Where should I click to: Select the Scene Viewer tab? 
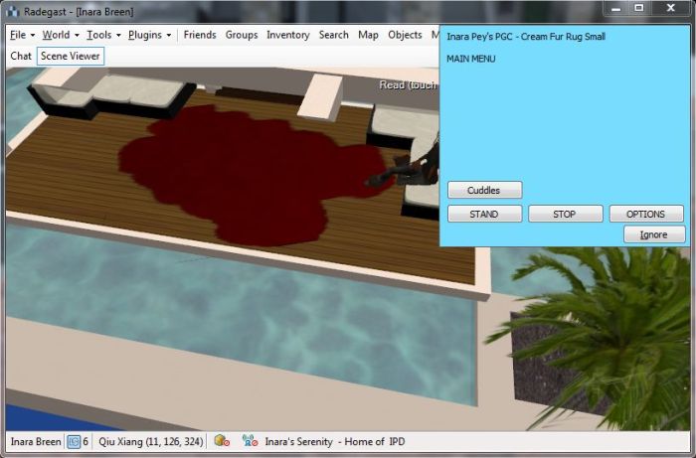(71, 57)
